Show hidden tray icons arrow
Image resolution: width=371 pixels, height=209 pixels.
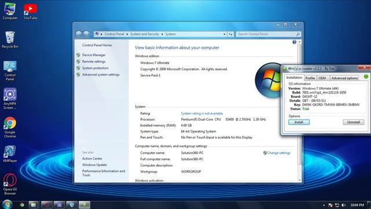tap(323, 205)
